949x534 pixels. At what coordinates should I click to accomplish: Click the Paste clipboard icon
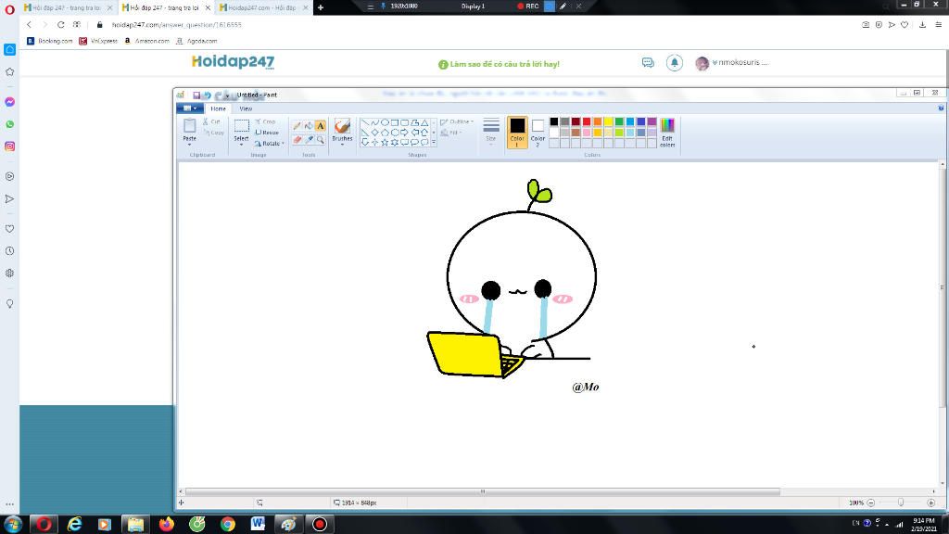[x=189, y=126]
